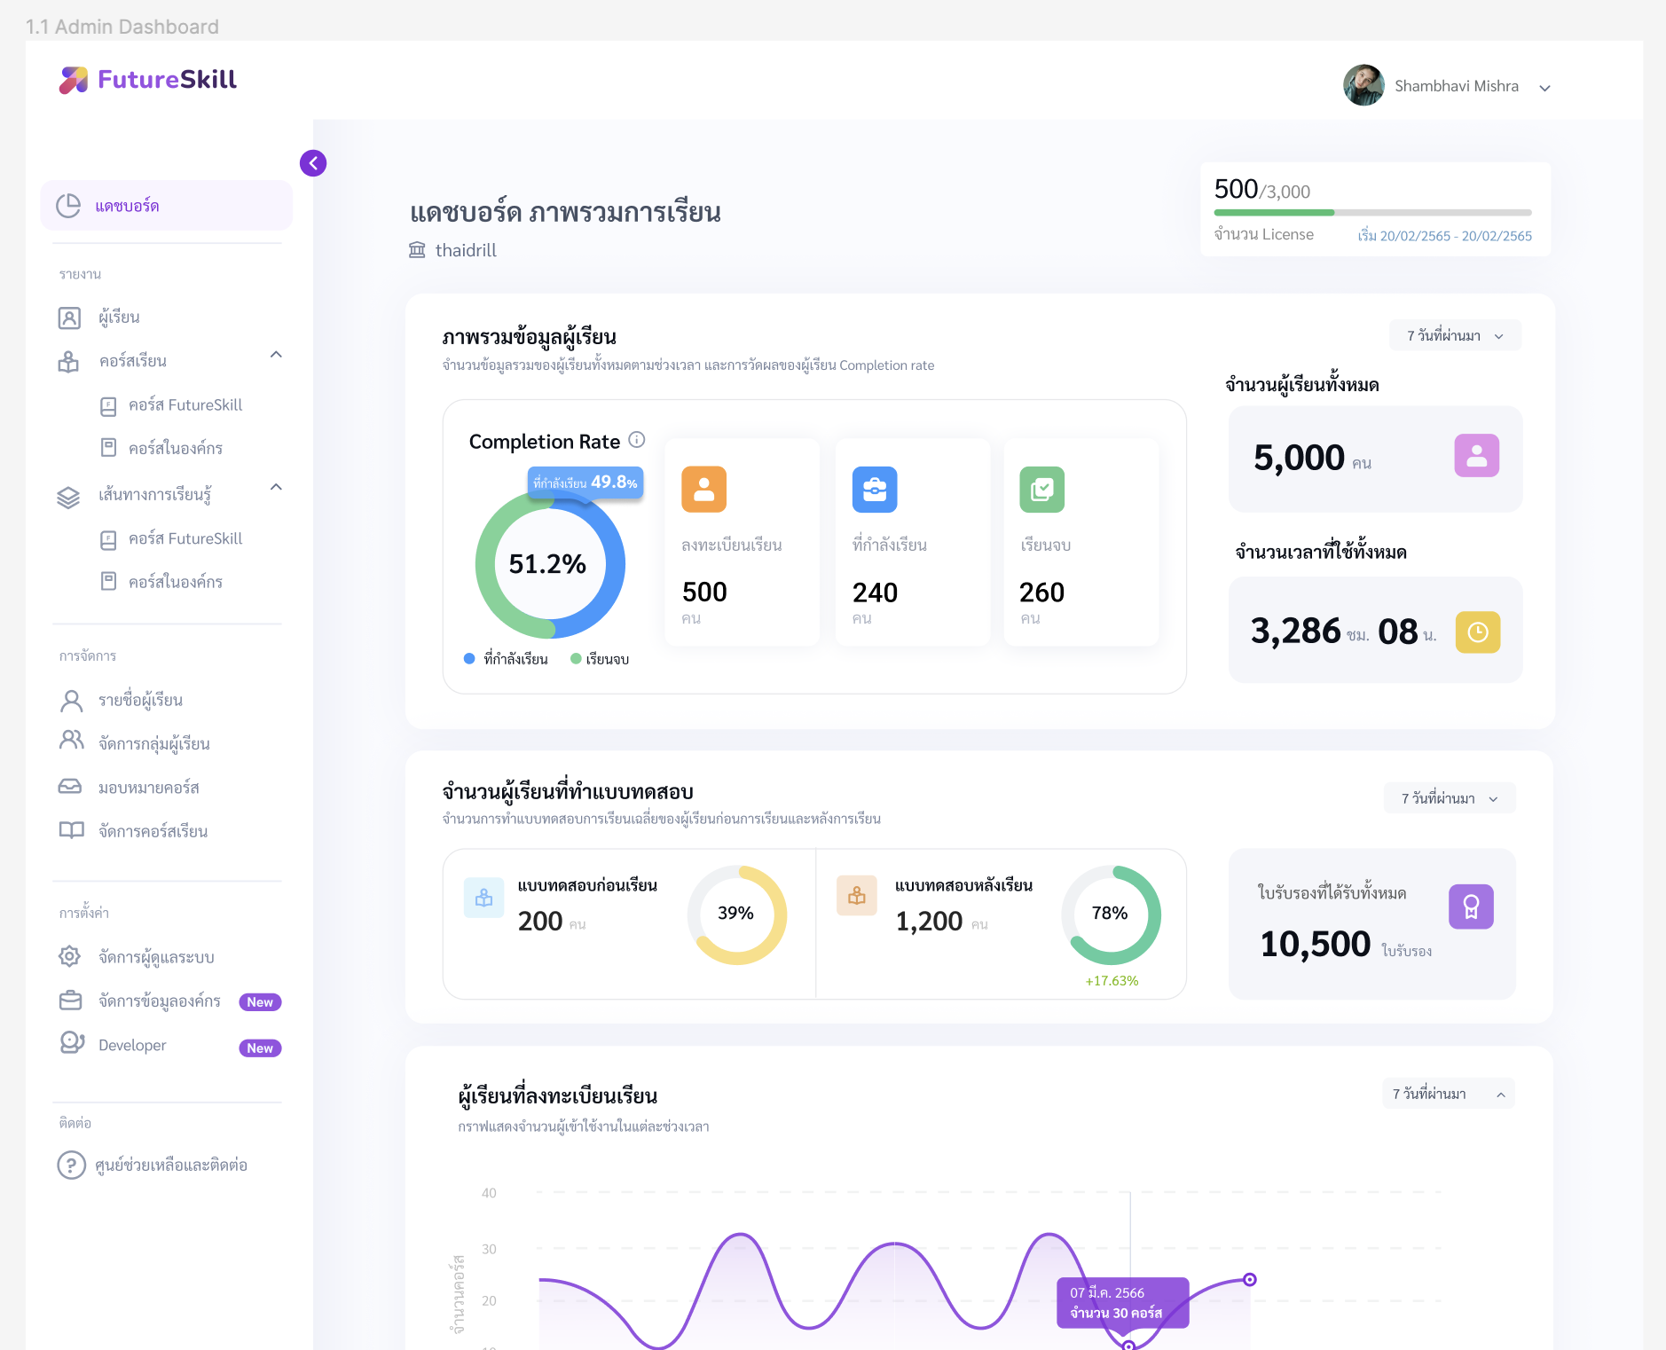Open มอบหมายคอร์ส page
Image resolution: width=1666 pixels, height=1350 pixels.
pos(149,788)
